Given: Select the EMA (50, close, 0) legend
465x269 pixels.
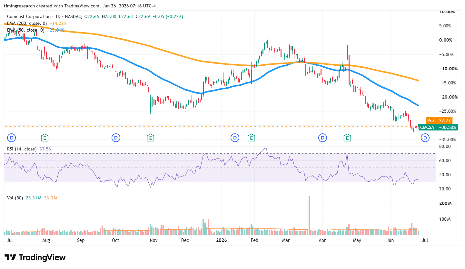Looking at the screenshot, I should tap(26, 30).
